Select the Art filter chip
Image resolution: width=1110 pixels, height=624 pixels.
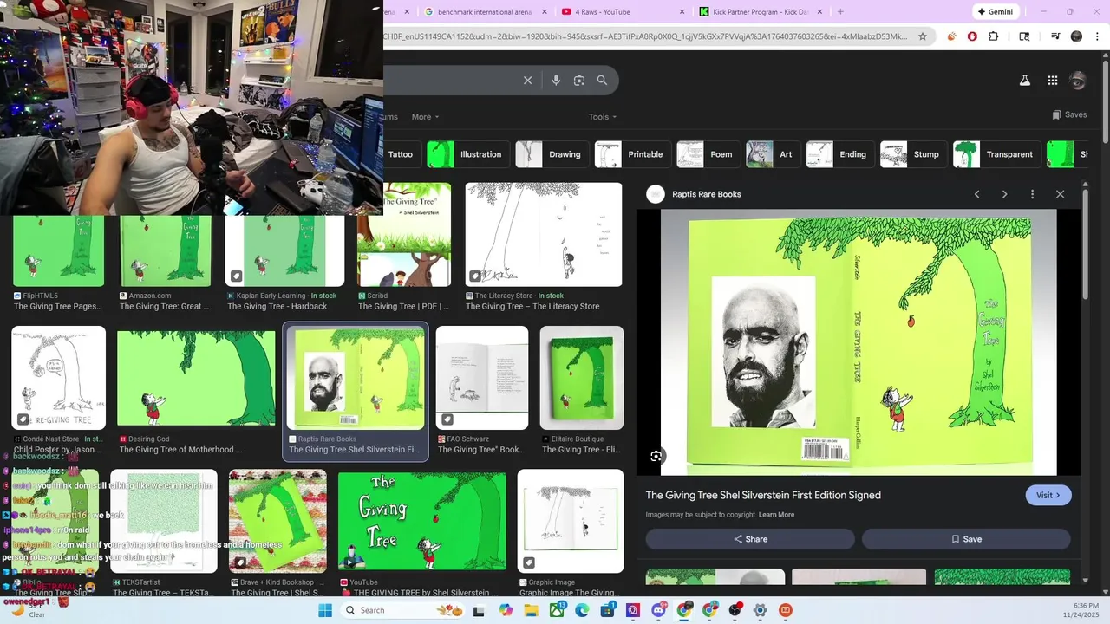click(773, 154)
